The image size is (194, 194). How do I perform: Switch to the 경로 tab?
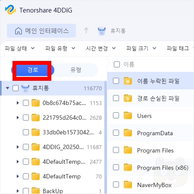pyautogui.click(x=33, y=70)
